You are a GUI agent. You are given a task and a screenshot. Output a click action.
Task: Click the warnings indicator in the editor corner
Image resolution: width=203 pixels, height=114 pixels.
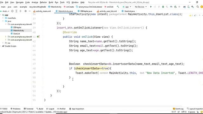coord(191,16)
